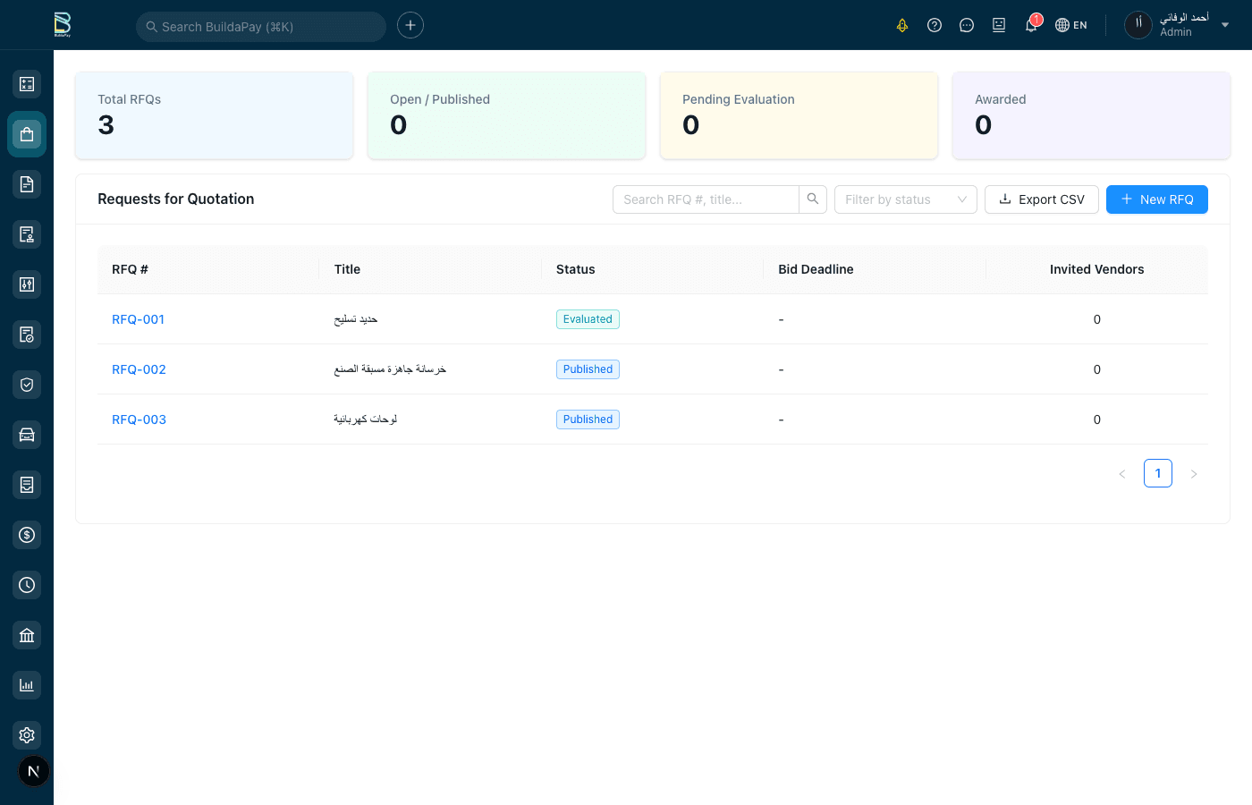Click the clock icon in sidebar
This screenshot has height=805, width=1252.
pyautogui.click(x=27, y=585)
